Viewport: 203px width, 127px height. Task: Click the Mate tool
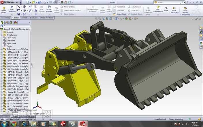tap(166, 9)
